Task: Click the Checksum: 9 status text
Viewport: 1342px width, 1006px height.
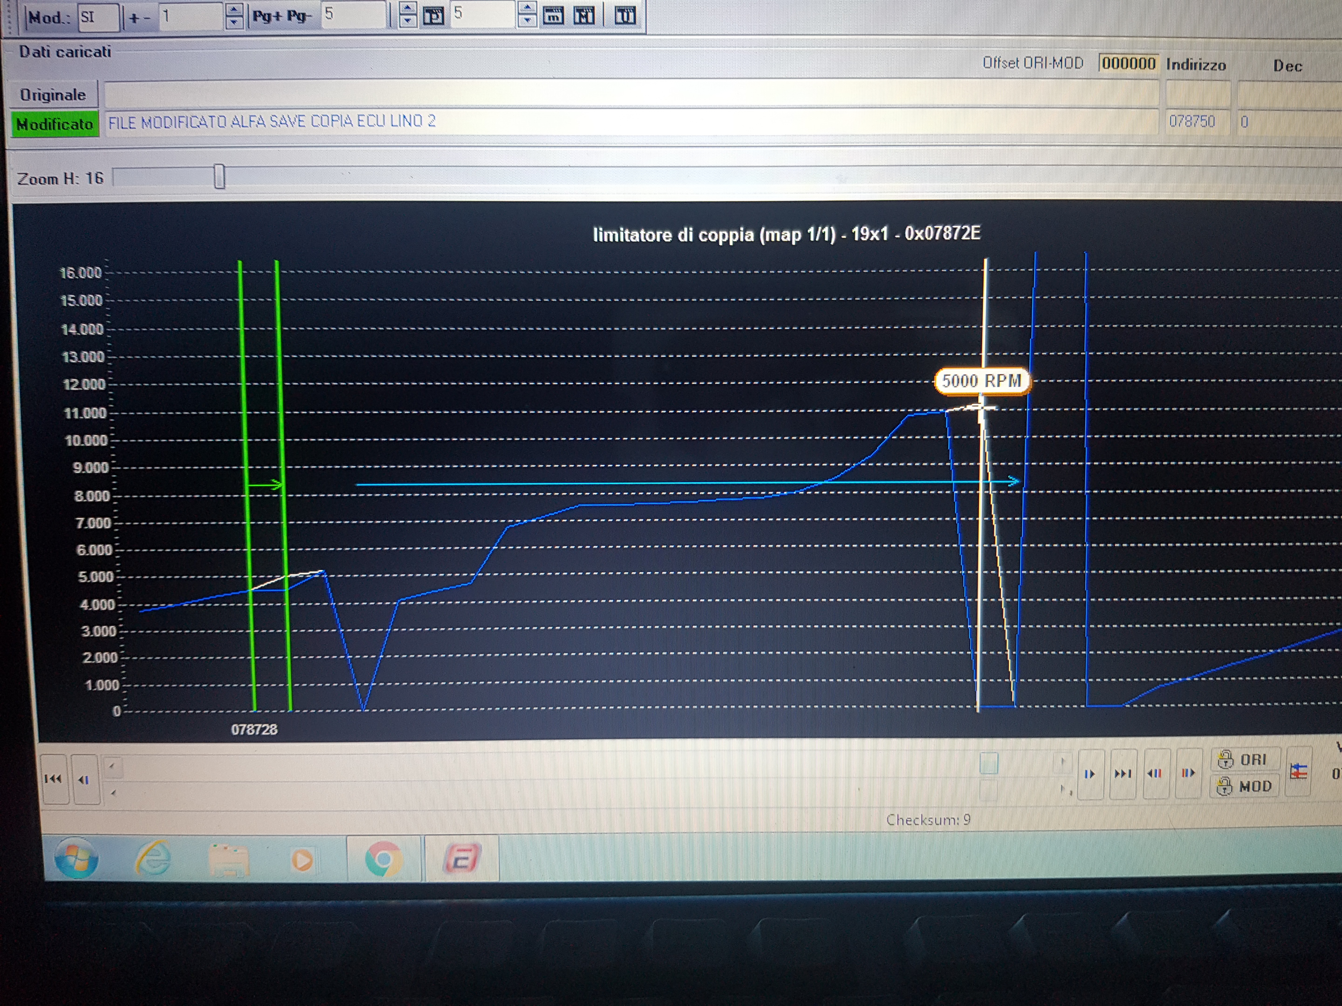Action: pos(928,820)
